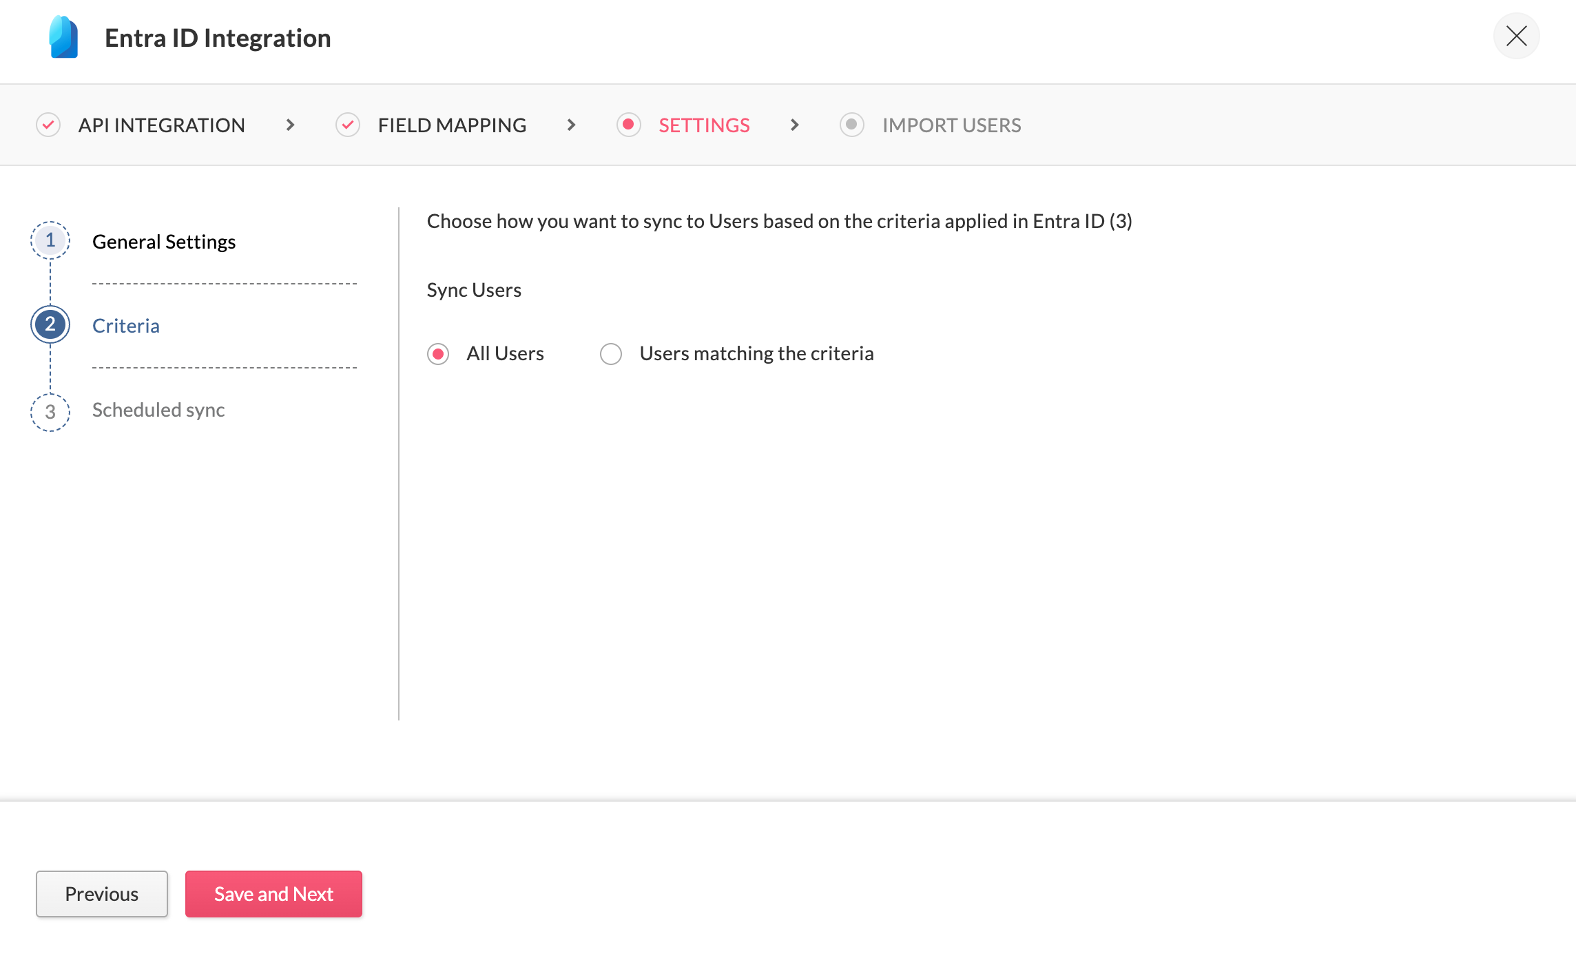Click Save and Next button
Screen dimensions: 1576x956
point(273,894)
